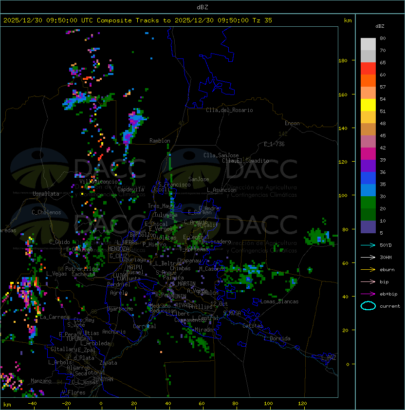405x410 pixels.
Task: Select the Uspallata place label
Action: [x=46, y=194]
